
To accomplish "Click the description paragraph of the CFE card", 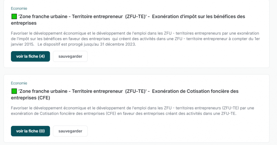I will pyautogui.click(x=135, y=111).
